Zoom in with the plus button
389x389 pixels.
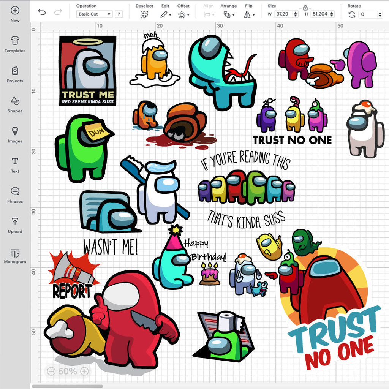coord(85,371)
